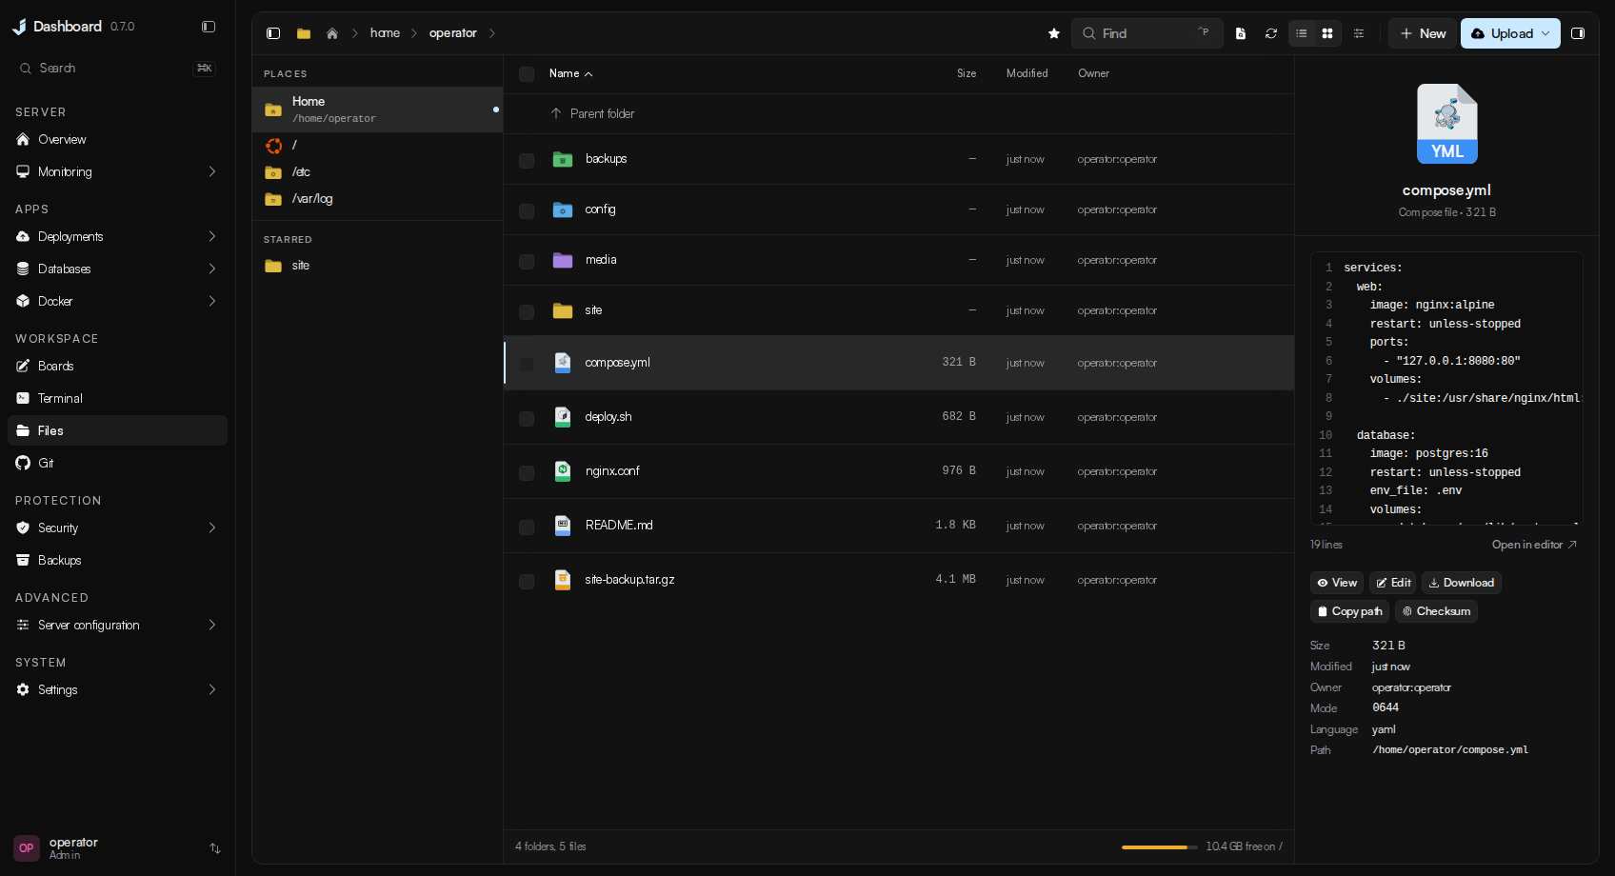The image size is (1615, 876).
Task: Open the Files section
Action: coord(117,430)
